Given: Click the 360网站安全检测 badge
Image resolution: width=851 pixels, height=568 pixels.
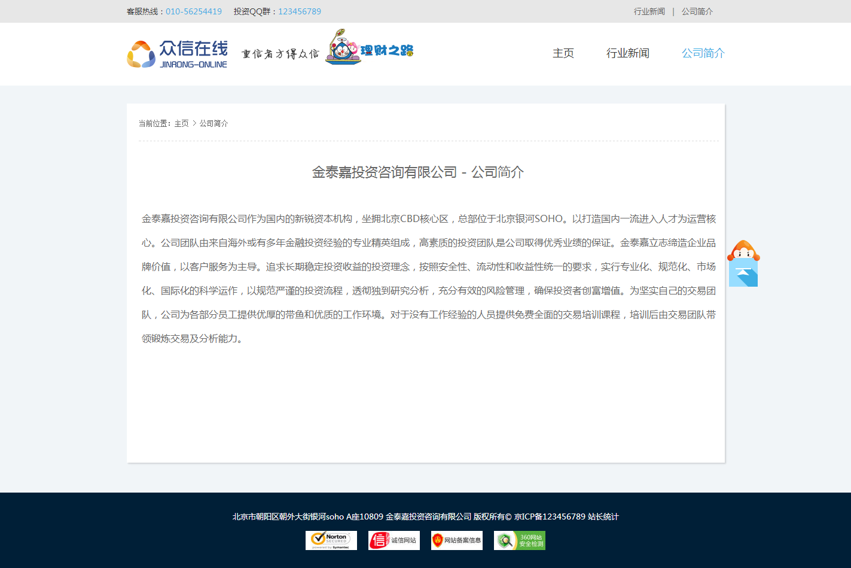Looking at the screenshot, I should [x=520, y=540].
